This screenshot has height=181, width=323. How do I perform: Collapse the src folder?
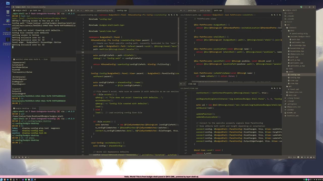[287, 25]
